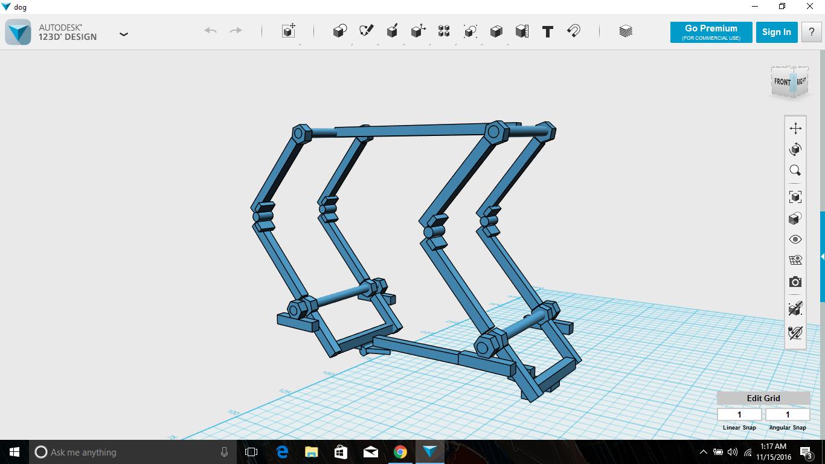825x464 pixels.
Task: Toggle the grid visibility icon
Action: pos(795,260)
